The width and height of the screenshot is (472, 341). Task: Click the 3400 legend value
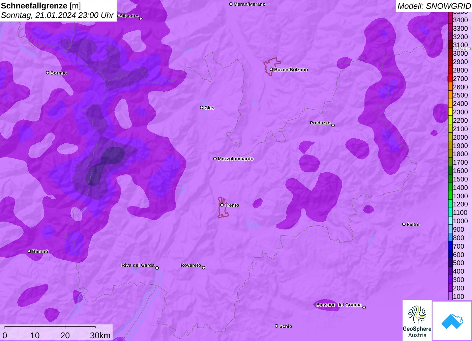point(461,20)
